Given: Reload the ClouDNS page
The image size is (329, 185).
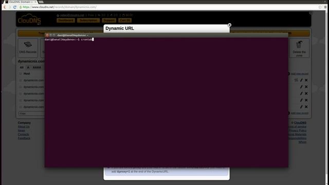Looking at the screenshot, I should [15, 7].
